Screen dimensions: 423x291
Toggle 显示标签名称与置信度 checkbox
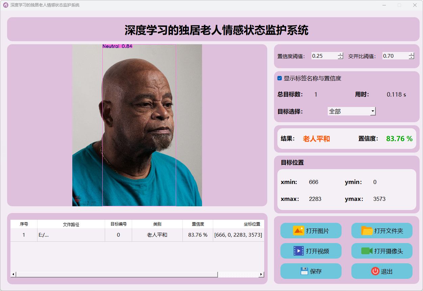coord(280,78)
